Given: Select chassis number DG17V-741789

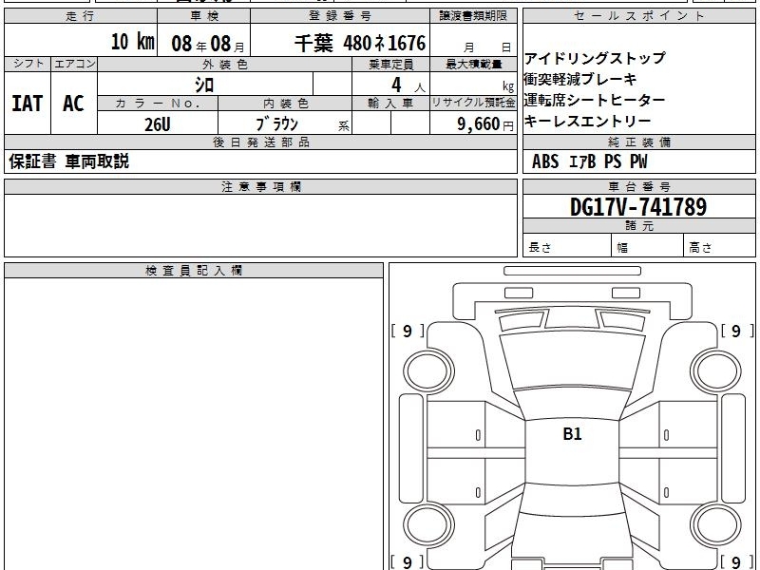Looking at the screenshot, I should 638,207.
